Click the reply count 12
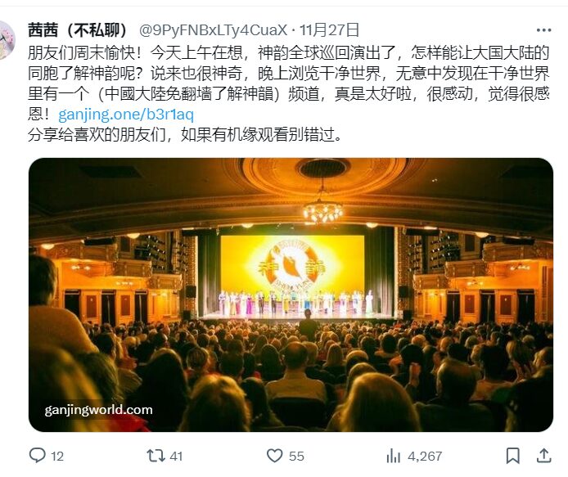Viewport: 568px width, 477px height. point(57,456)
